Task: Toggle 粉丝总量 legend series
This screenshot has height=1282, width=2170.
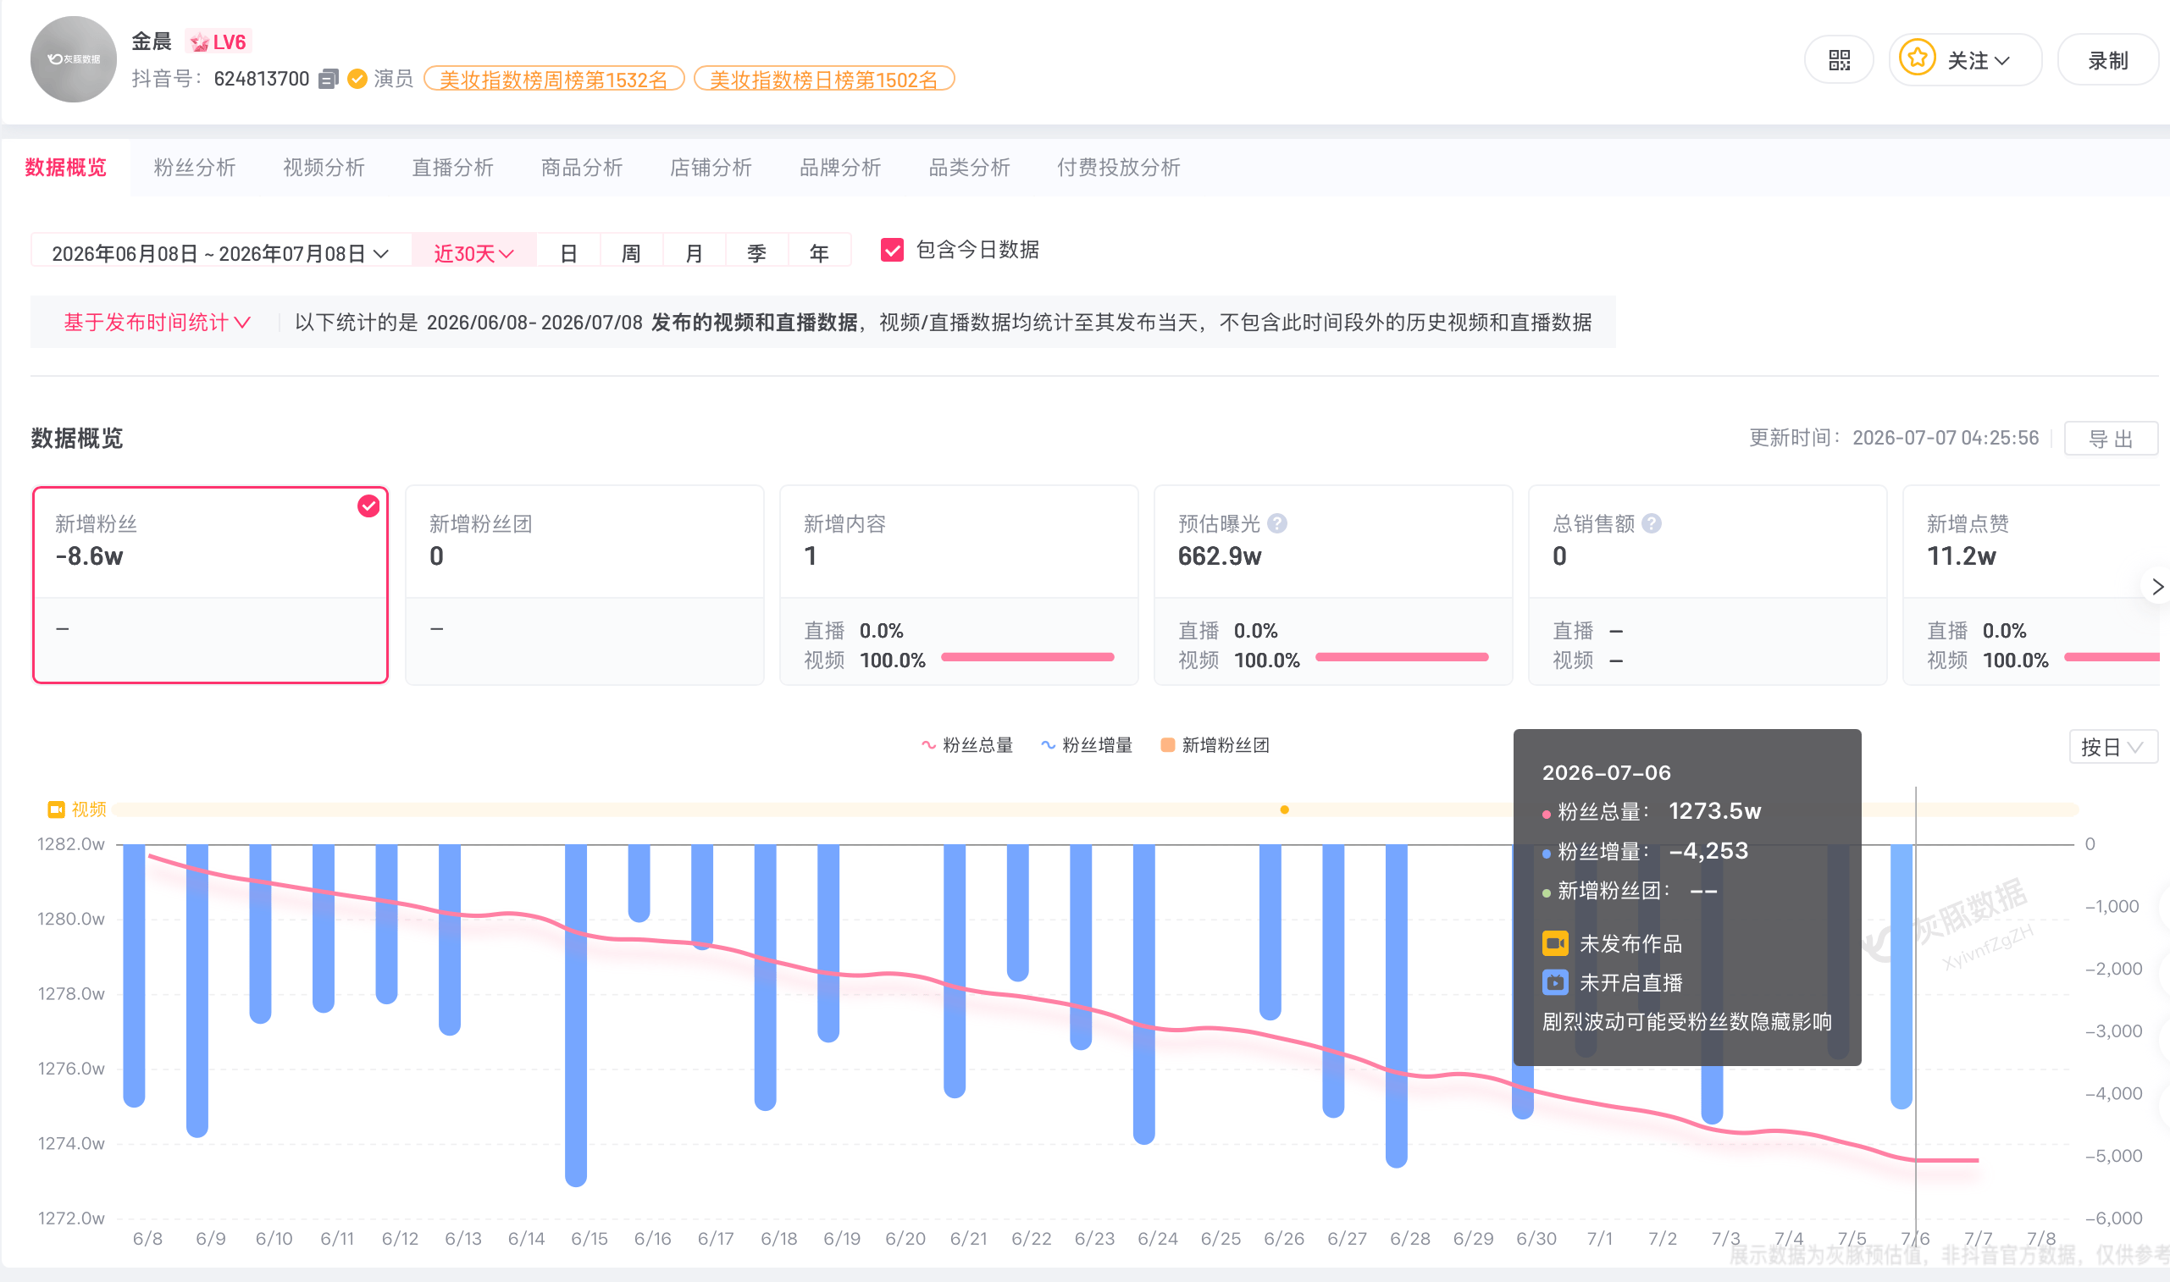Action: coord(966,744)
